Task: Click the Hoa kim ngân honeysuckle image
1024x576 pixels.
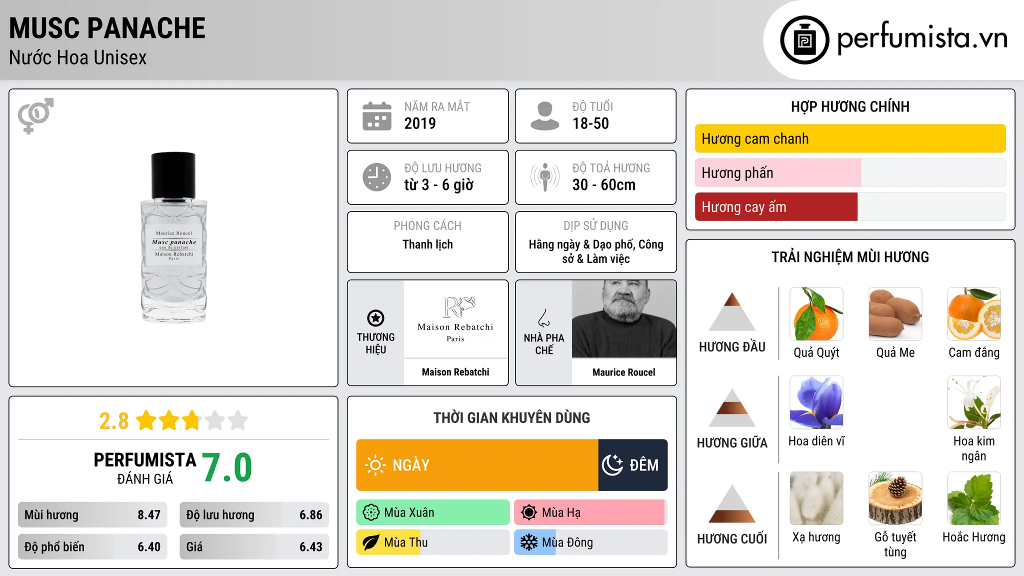Action: tap(974, 402)
